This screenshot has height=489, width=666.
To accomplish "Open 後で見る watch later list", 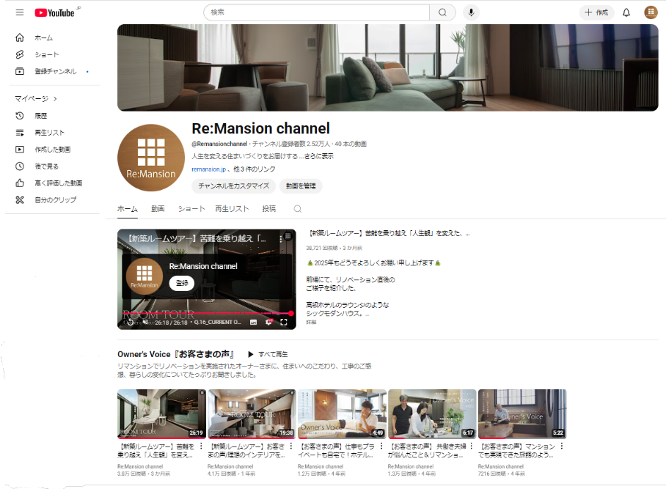I will click(37, 166).
